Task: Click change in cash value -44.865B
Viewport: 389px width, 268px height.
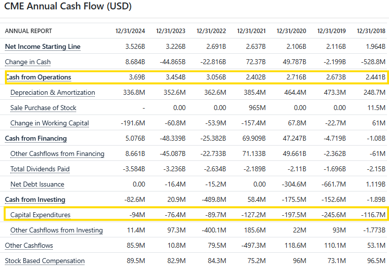Action: 173,62
